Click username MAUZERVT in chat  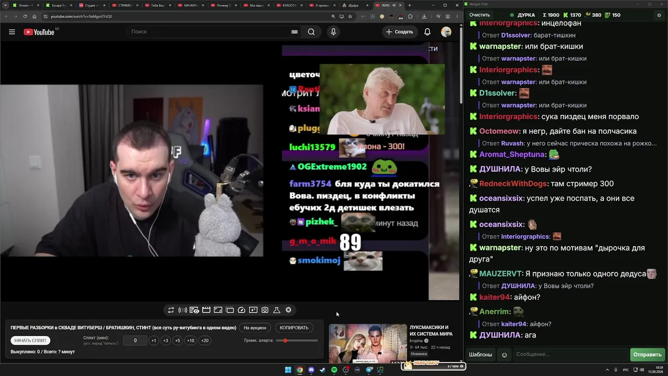501,274
